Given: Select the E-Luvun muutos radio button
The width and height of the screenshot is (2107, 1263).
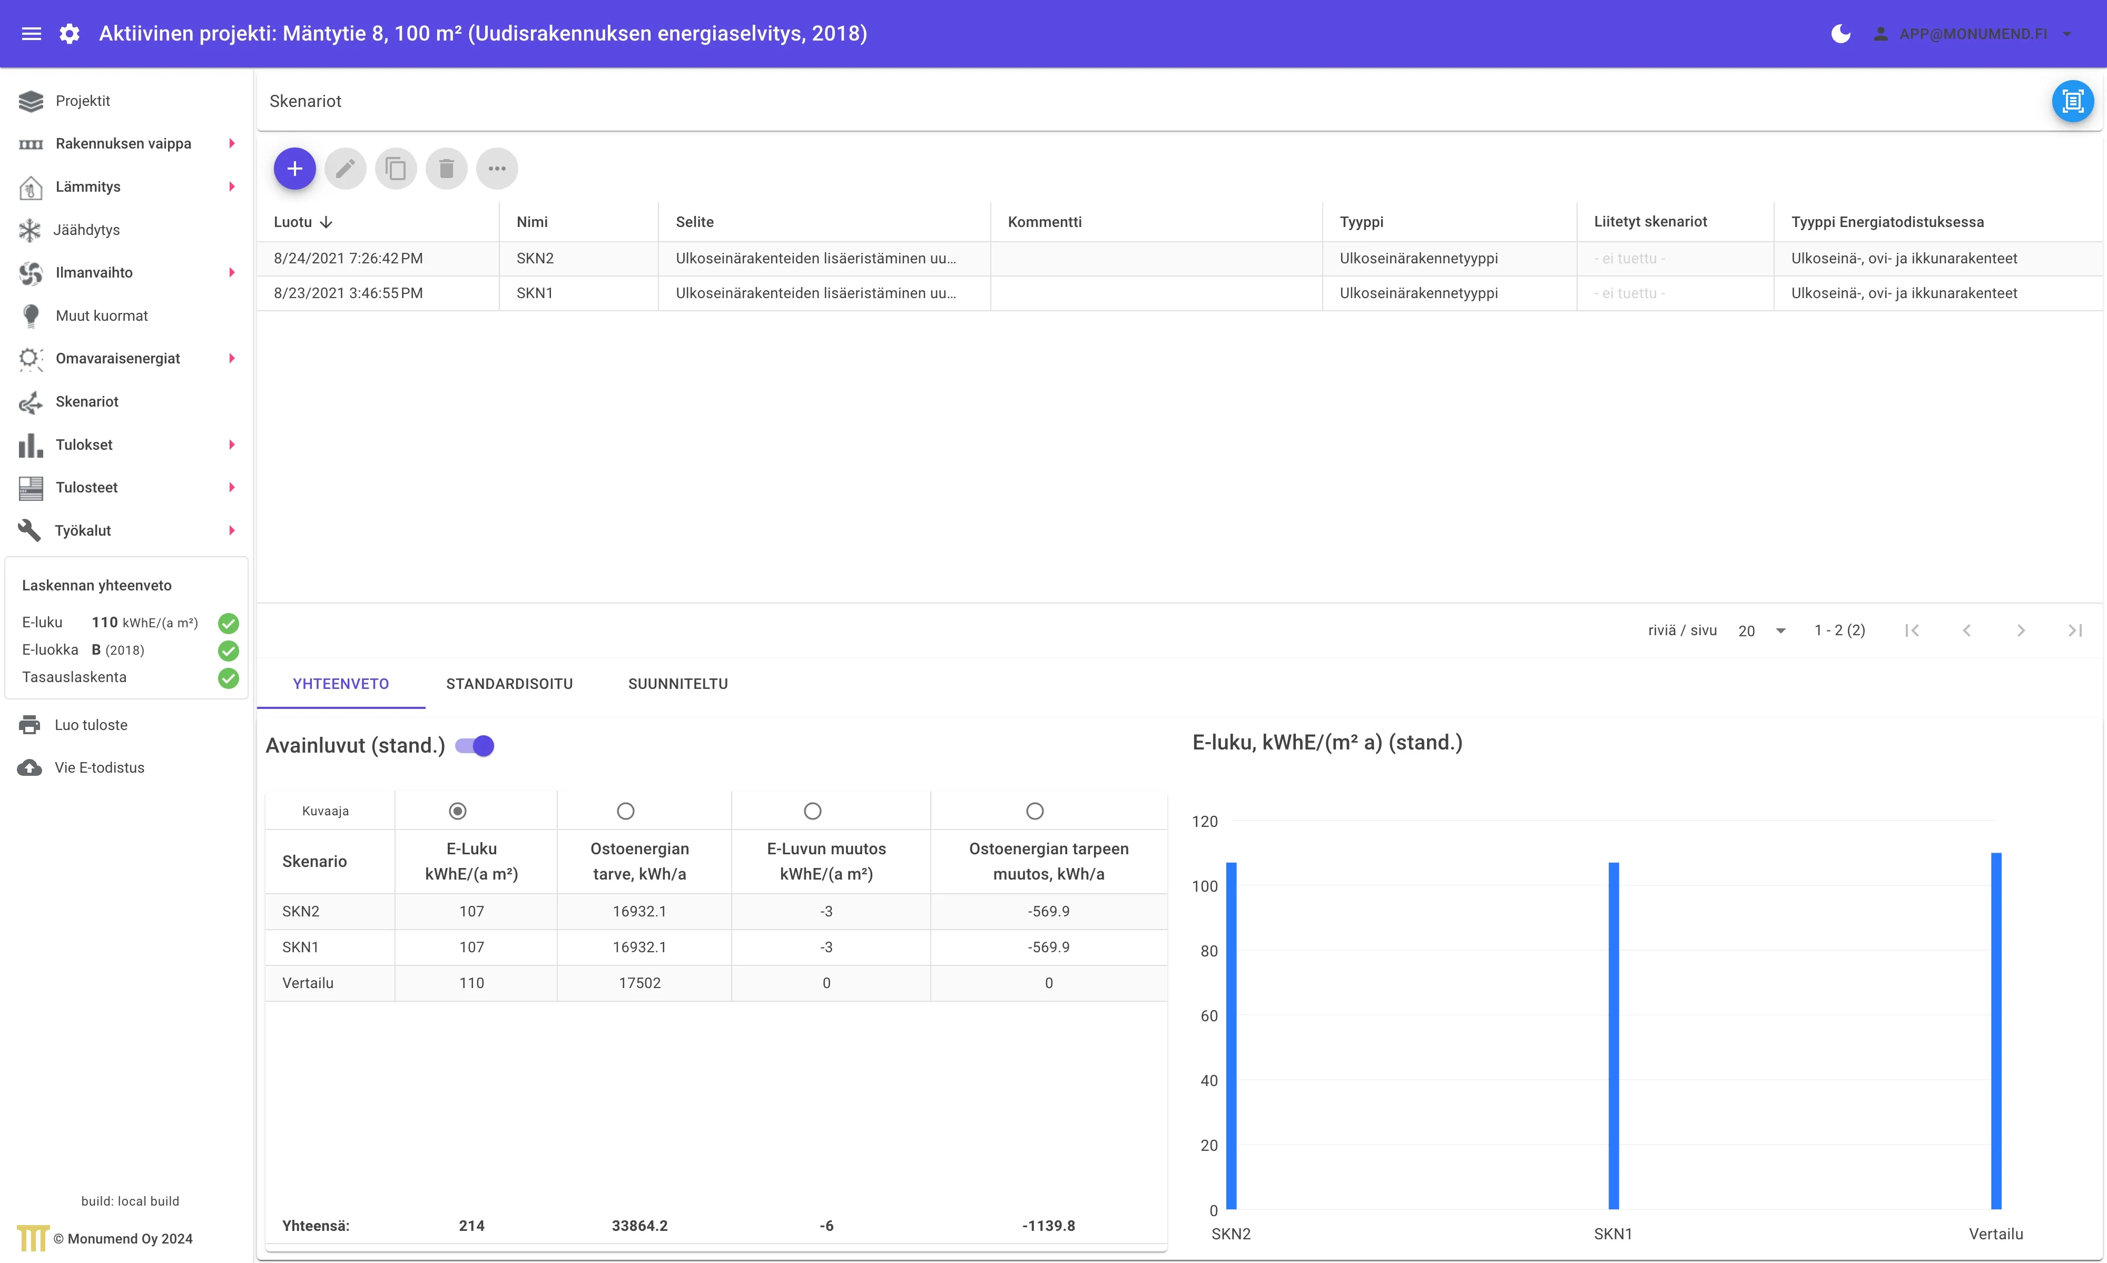Looking at the screenshot, I should click(813, 811).
